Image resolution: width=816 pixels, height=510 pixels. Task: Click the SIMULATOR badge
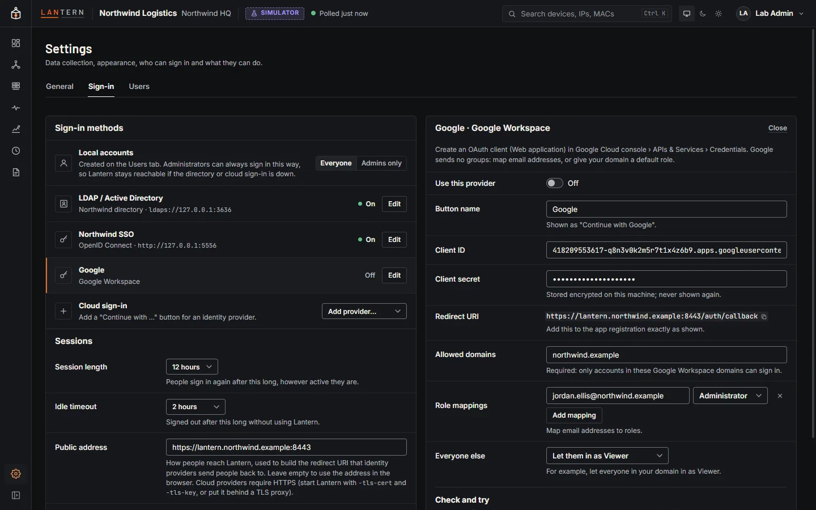point(275,13)
